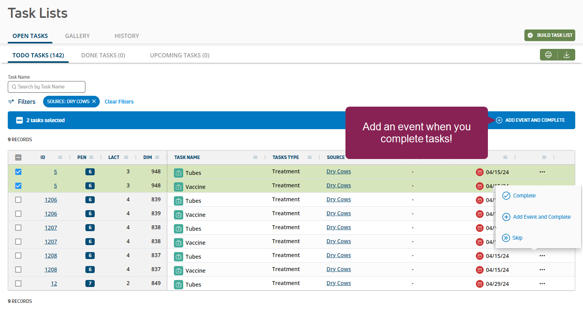
Task: Toggle the select-all checkbox in the table header
Action: coord(18,157)
